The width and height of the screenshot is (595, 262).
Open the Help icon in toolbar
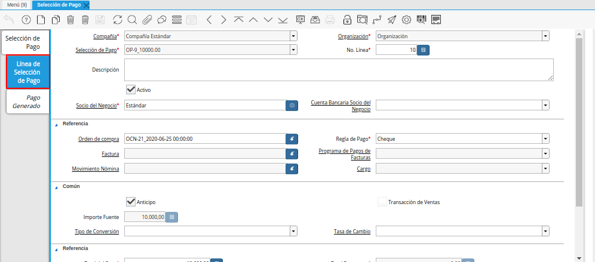pos(26,20)
